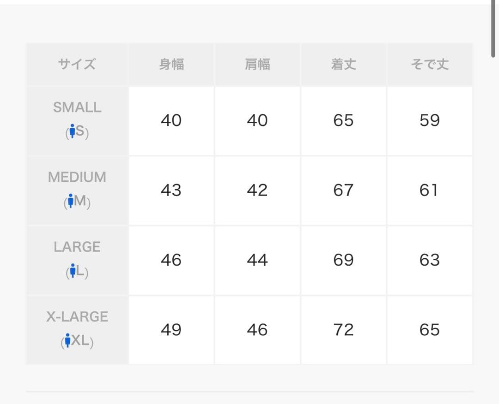Screen dimensions: 499x404
Task: Click the MEDIUM そで丈 value 61
Action: tap(428, 190)
